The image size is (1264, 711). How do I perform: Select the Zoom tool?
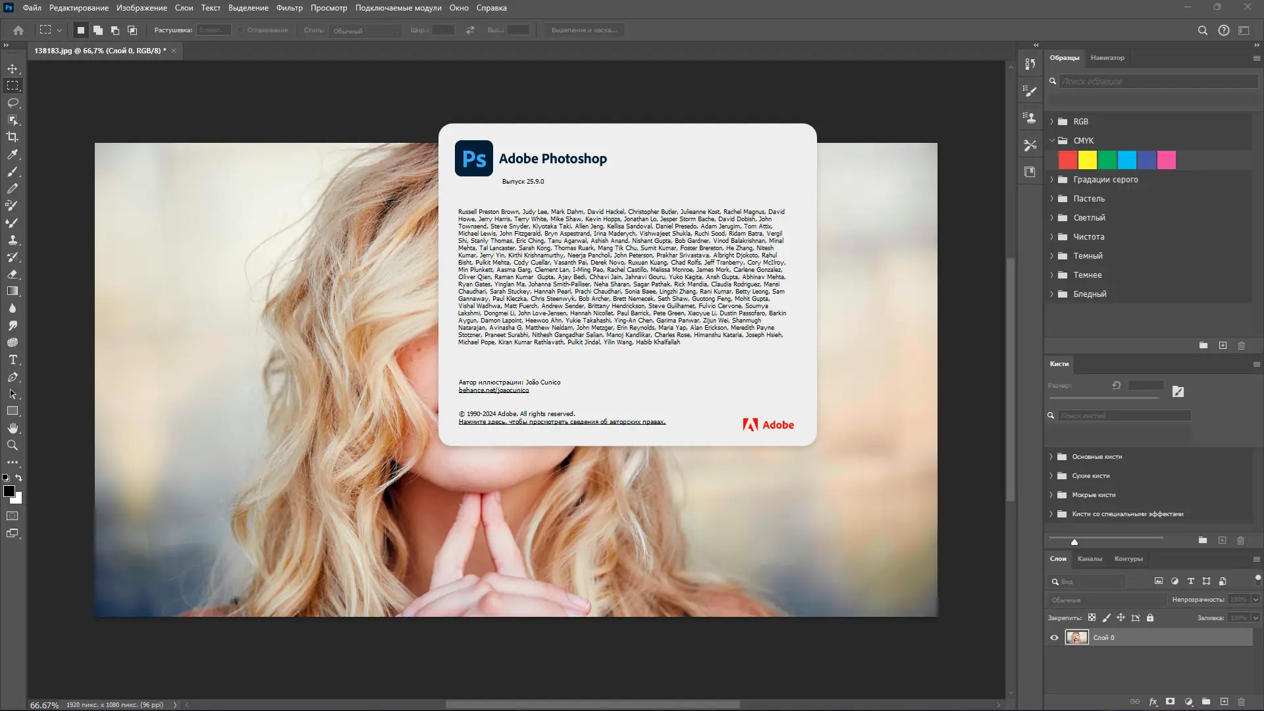(x=13, y=445)
